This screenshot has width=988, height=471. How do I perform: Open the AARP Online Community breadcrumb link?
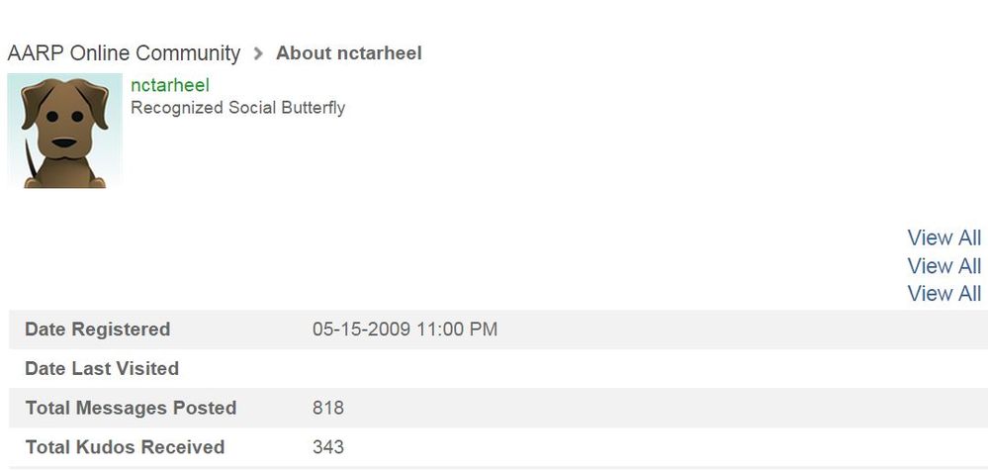tap(124, 53)
